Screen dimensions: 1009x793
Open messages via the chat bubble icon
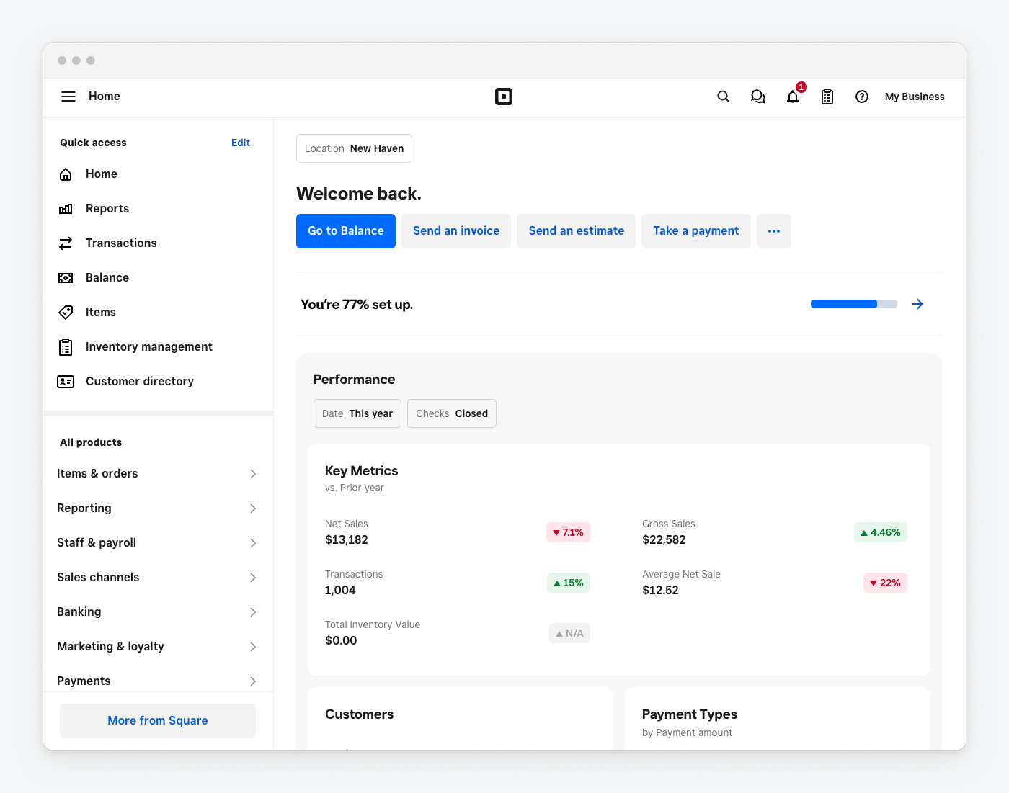click(757, 96)
